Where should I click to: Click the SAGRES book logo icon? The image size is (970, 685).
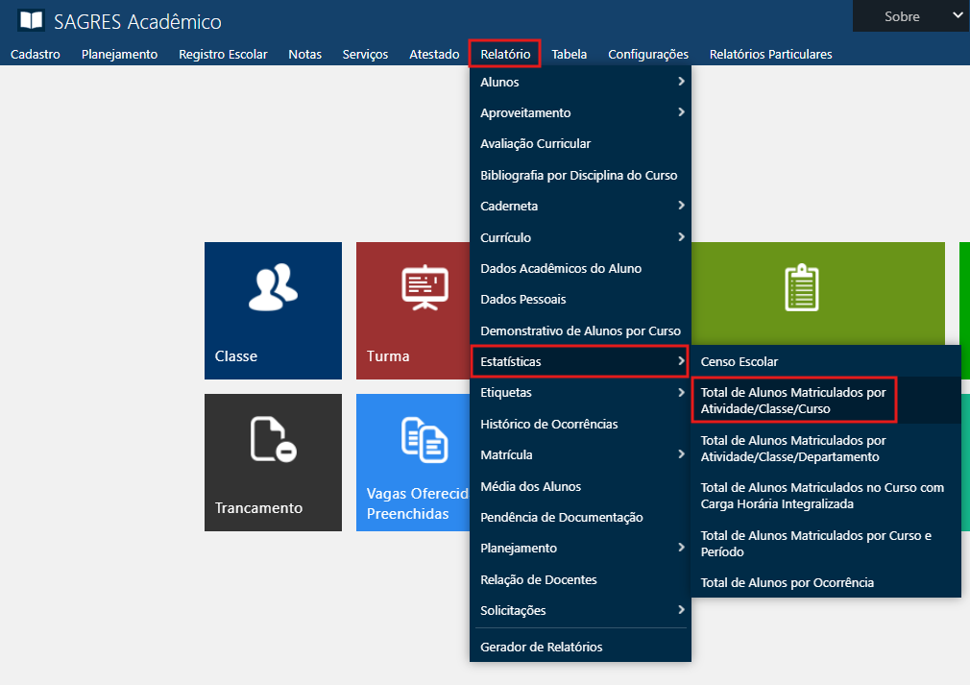coord(31,20)
